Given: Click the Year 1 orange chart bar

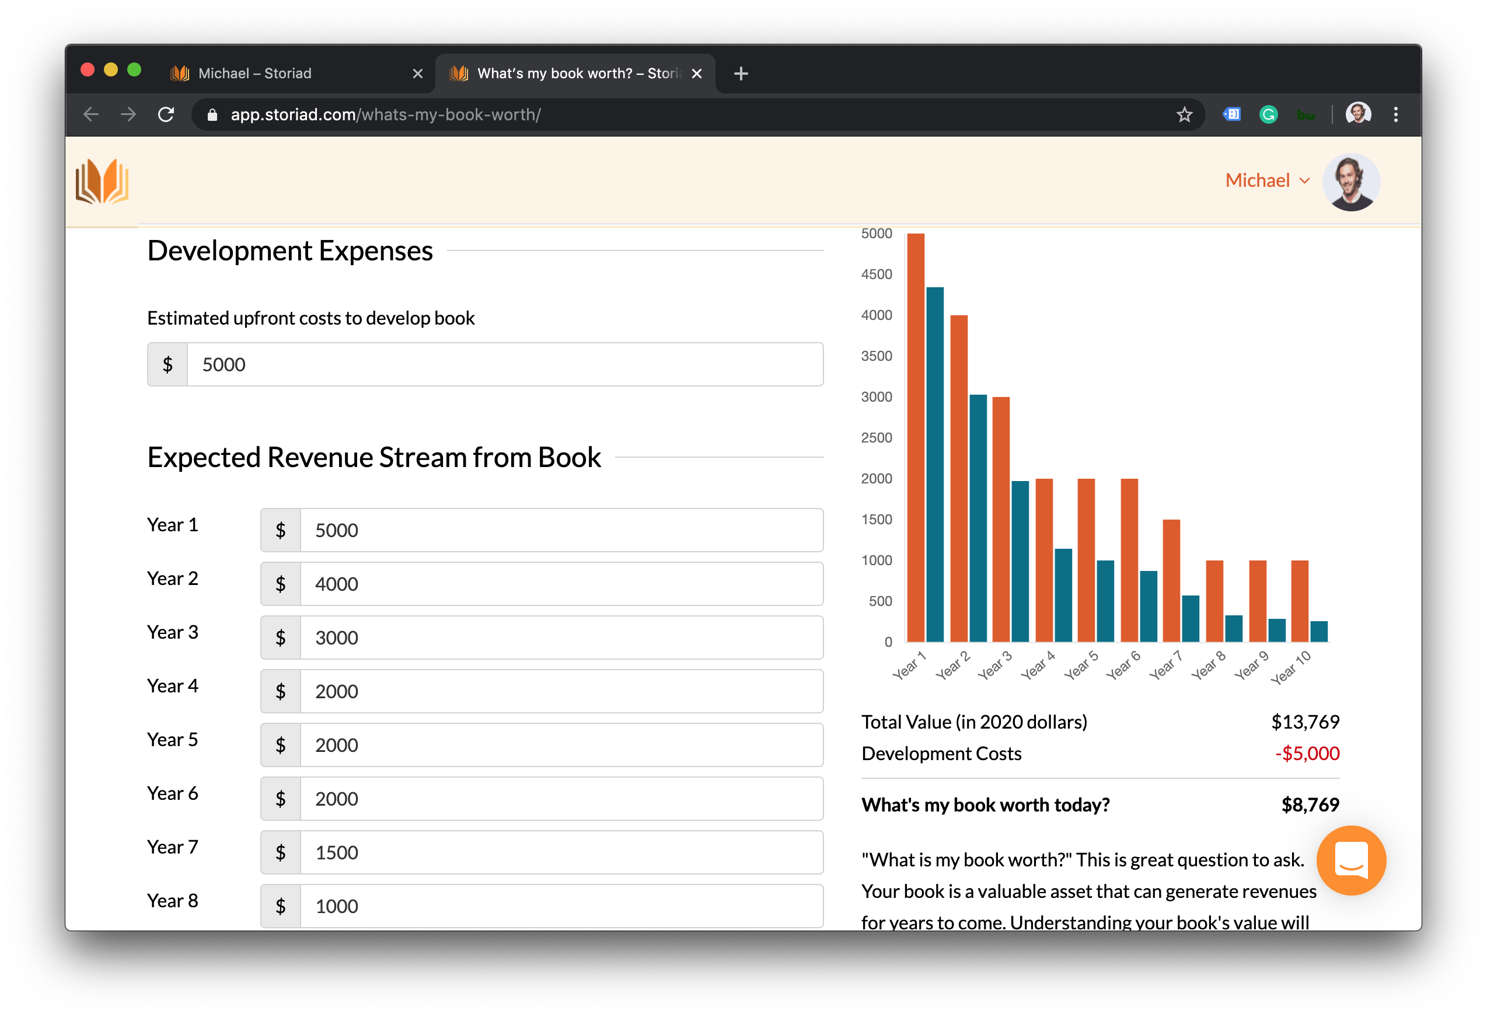Looking at the screenshot, I should [915, 438].
